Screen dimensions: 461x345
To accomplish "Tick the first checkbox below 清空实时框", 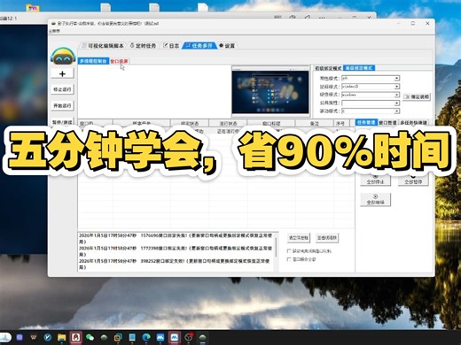I will 289,251.
